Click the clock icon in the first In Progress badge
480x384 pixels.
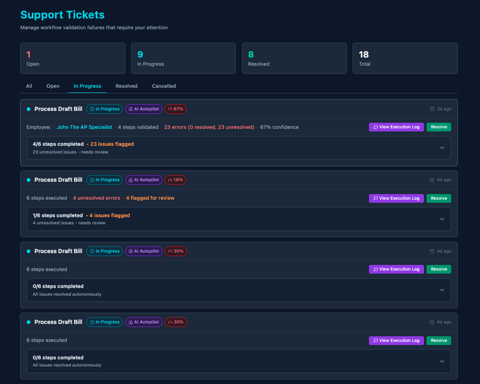coord(93,109)
